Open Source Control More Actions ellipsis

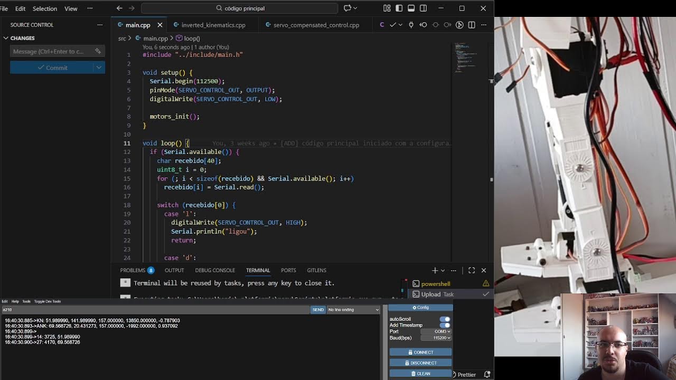click(x=100, y=25)
